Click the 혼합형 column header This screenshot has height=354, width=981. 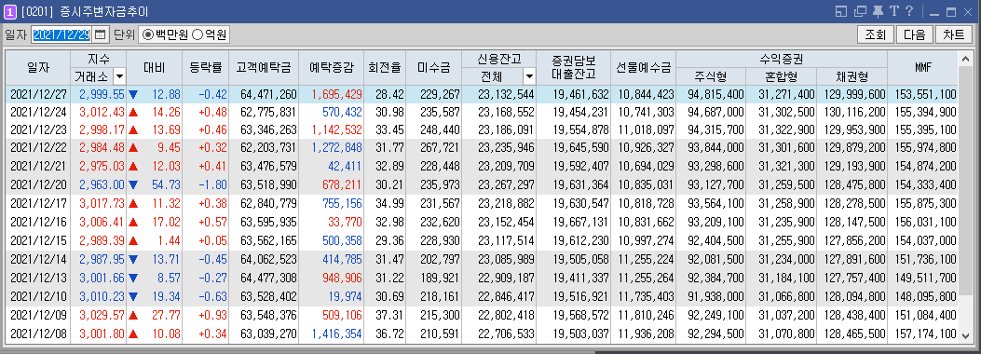[x=781, y=76]
